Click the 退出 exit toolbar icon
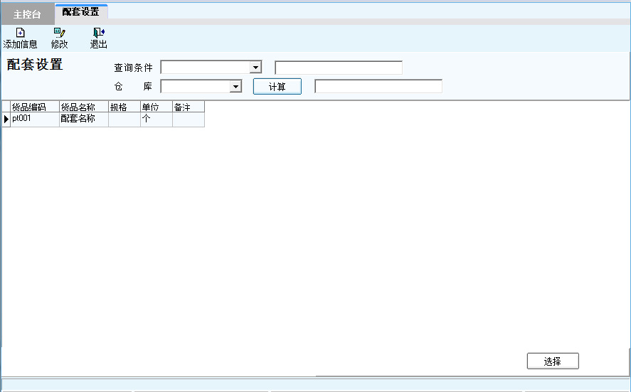 coord(99,38)
